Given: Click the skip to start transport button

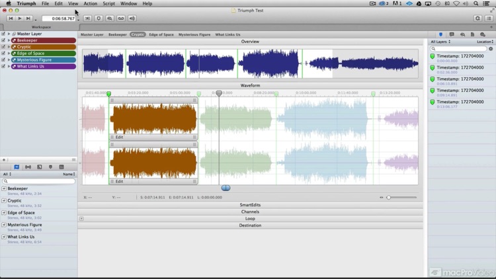Looking at the screenshot, I should tap(11, 19).
